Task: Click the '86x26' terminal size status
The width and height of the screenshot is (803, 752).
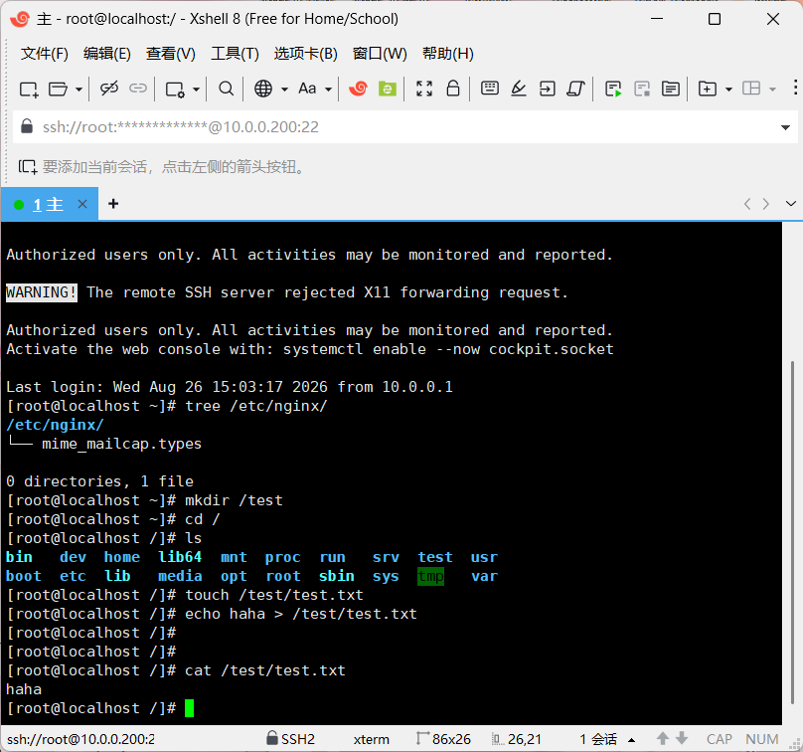Action: point(443,739)
